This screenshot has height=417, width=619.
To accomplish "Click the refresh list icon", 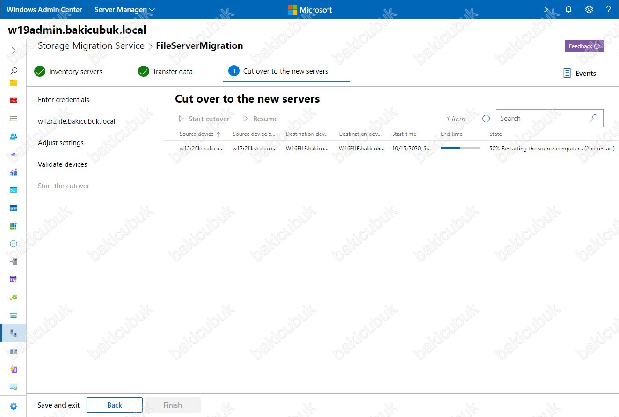I will pyautogui.click(x=486, y=119).
